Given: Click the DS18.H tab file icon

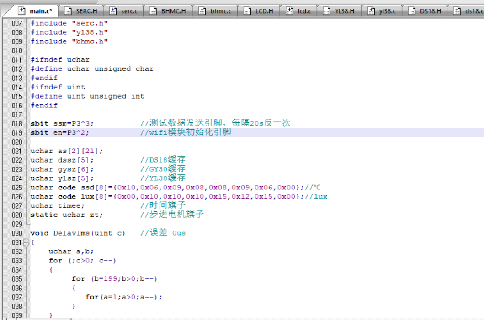Looking at the screenshot, I should pyautogui.click(x=411, y=11).
